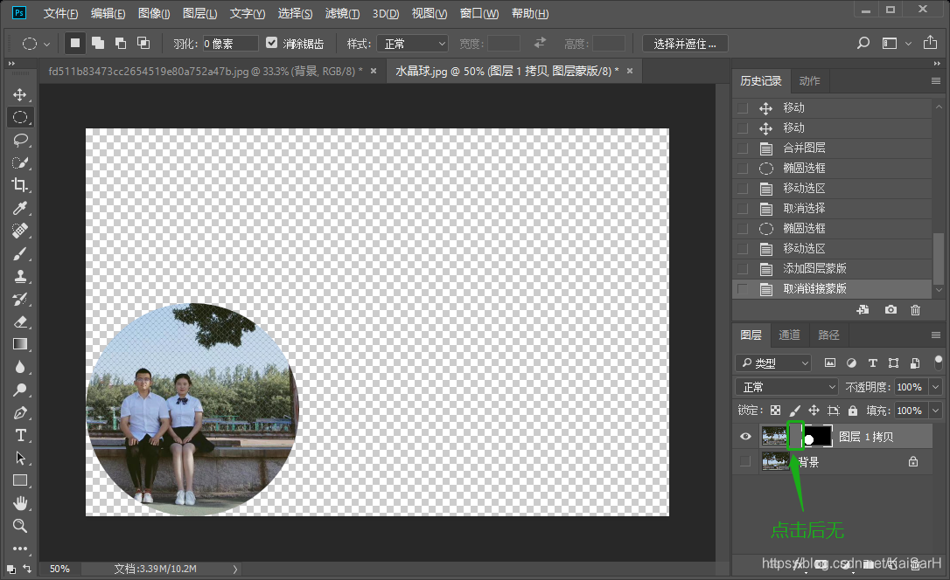Viewport: 950px width, 580px height.
Task: Select the Pen tool
Action: click(20, 412)
